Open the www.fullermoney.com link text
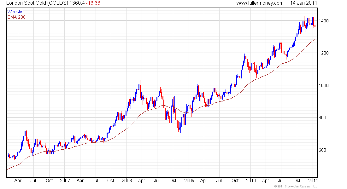Screen dimensions: 347x189 click(x=260, y=3)
